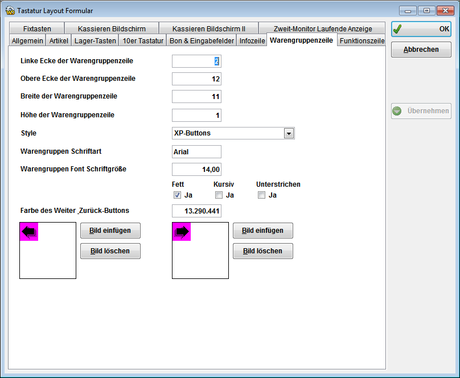Close the Tastatur Layout Formular window
This screenshot has width=460, height=378.
tap(445, 11)
